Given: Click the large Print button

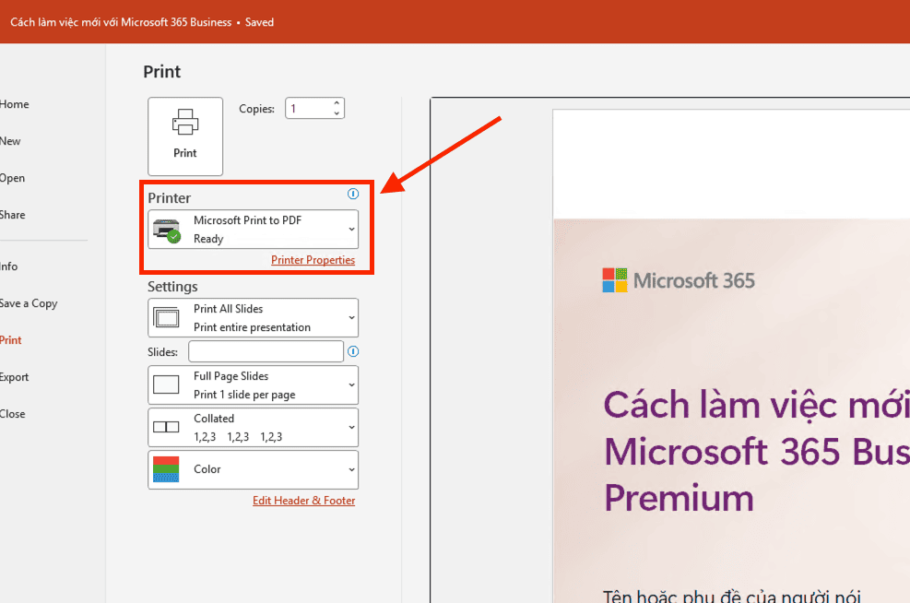Looking at the screenshot, I should 185,136.
